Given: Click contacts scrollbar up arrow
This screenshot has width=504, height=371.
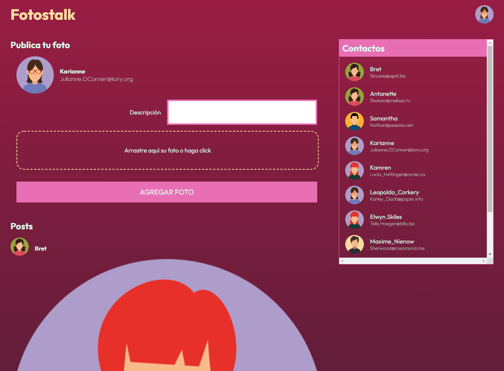Looking at the screenshot, I should 490,43.
